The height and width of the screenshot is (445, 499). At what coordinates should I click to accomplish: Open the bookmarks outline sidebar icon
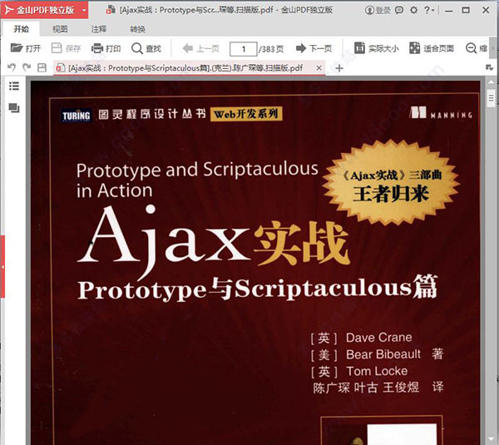pos(14,86)
